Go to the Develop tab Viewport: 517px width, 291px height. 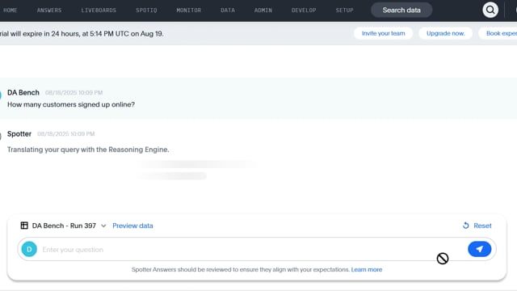pos(304,11)
